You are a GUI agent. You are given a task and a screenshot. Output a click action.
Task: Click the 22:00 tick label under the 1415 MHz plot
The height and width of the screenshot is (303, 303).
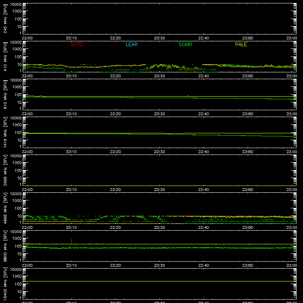click(x=27, y=152)
